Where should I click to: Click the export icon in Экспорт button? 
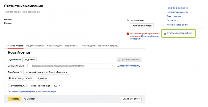pyautogui.click(x=25, y=99)
